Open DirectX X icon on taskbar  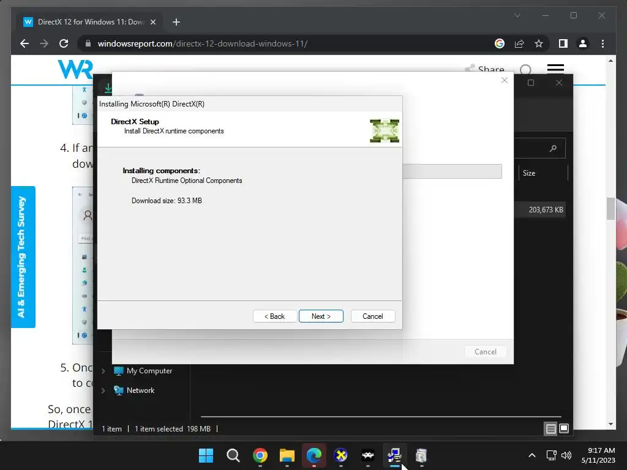pos(340,455)
